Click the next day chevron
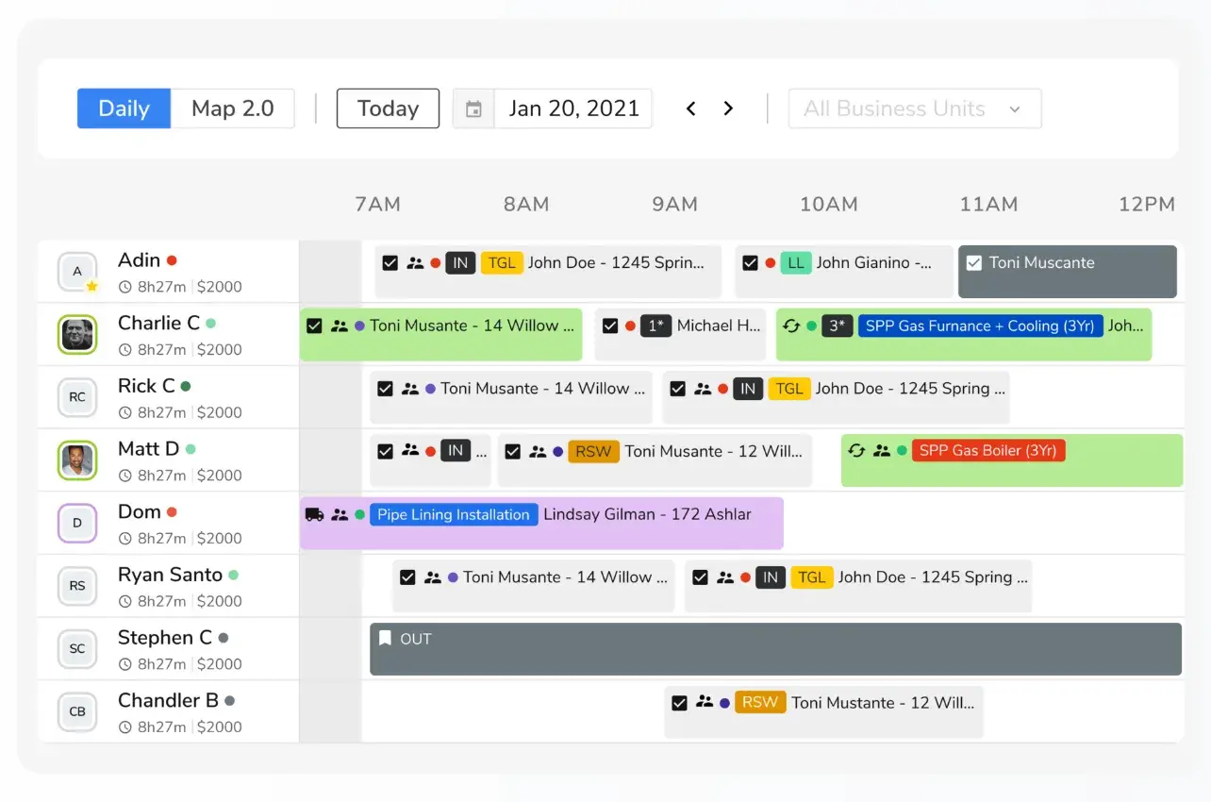The width and height of the screenshot is (1211, 802). (x=727, y=108)
